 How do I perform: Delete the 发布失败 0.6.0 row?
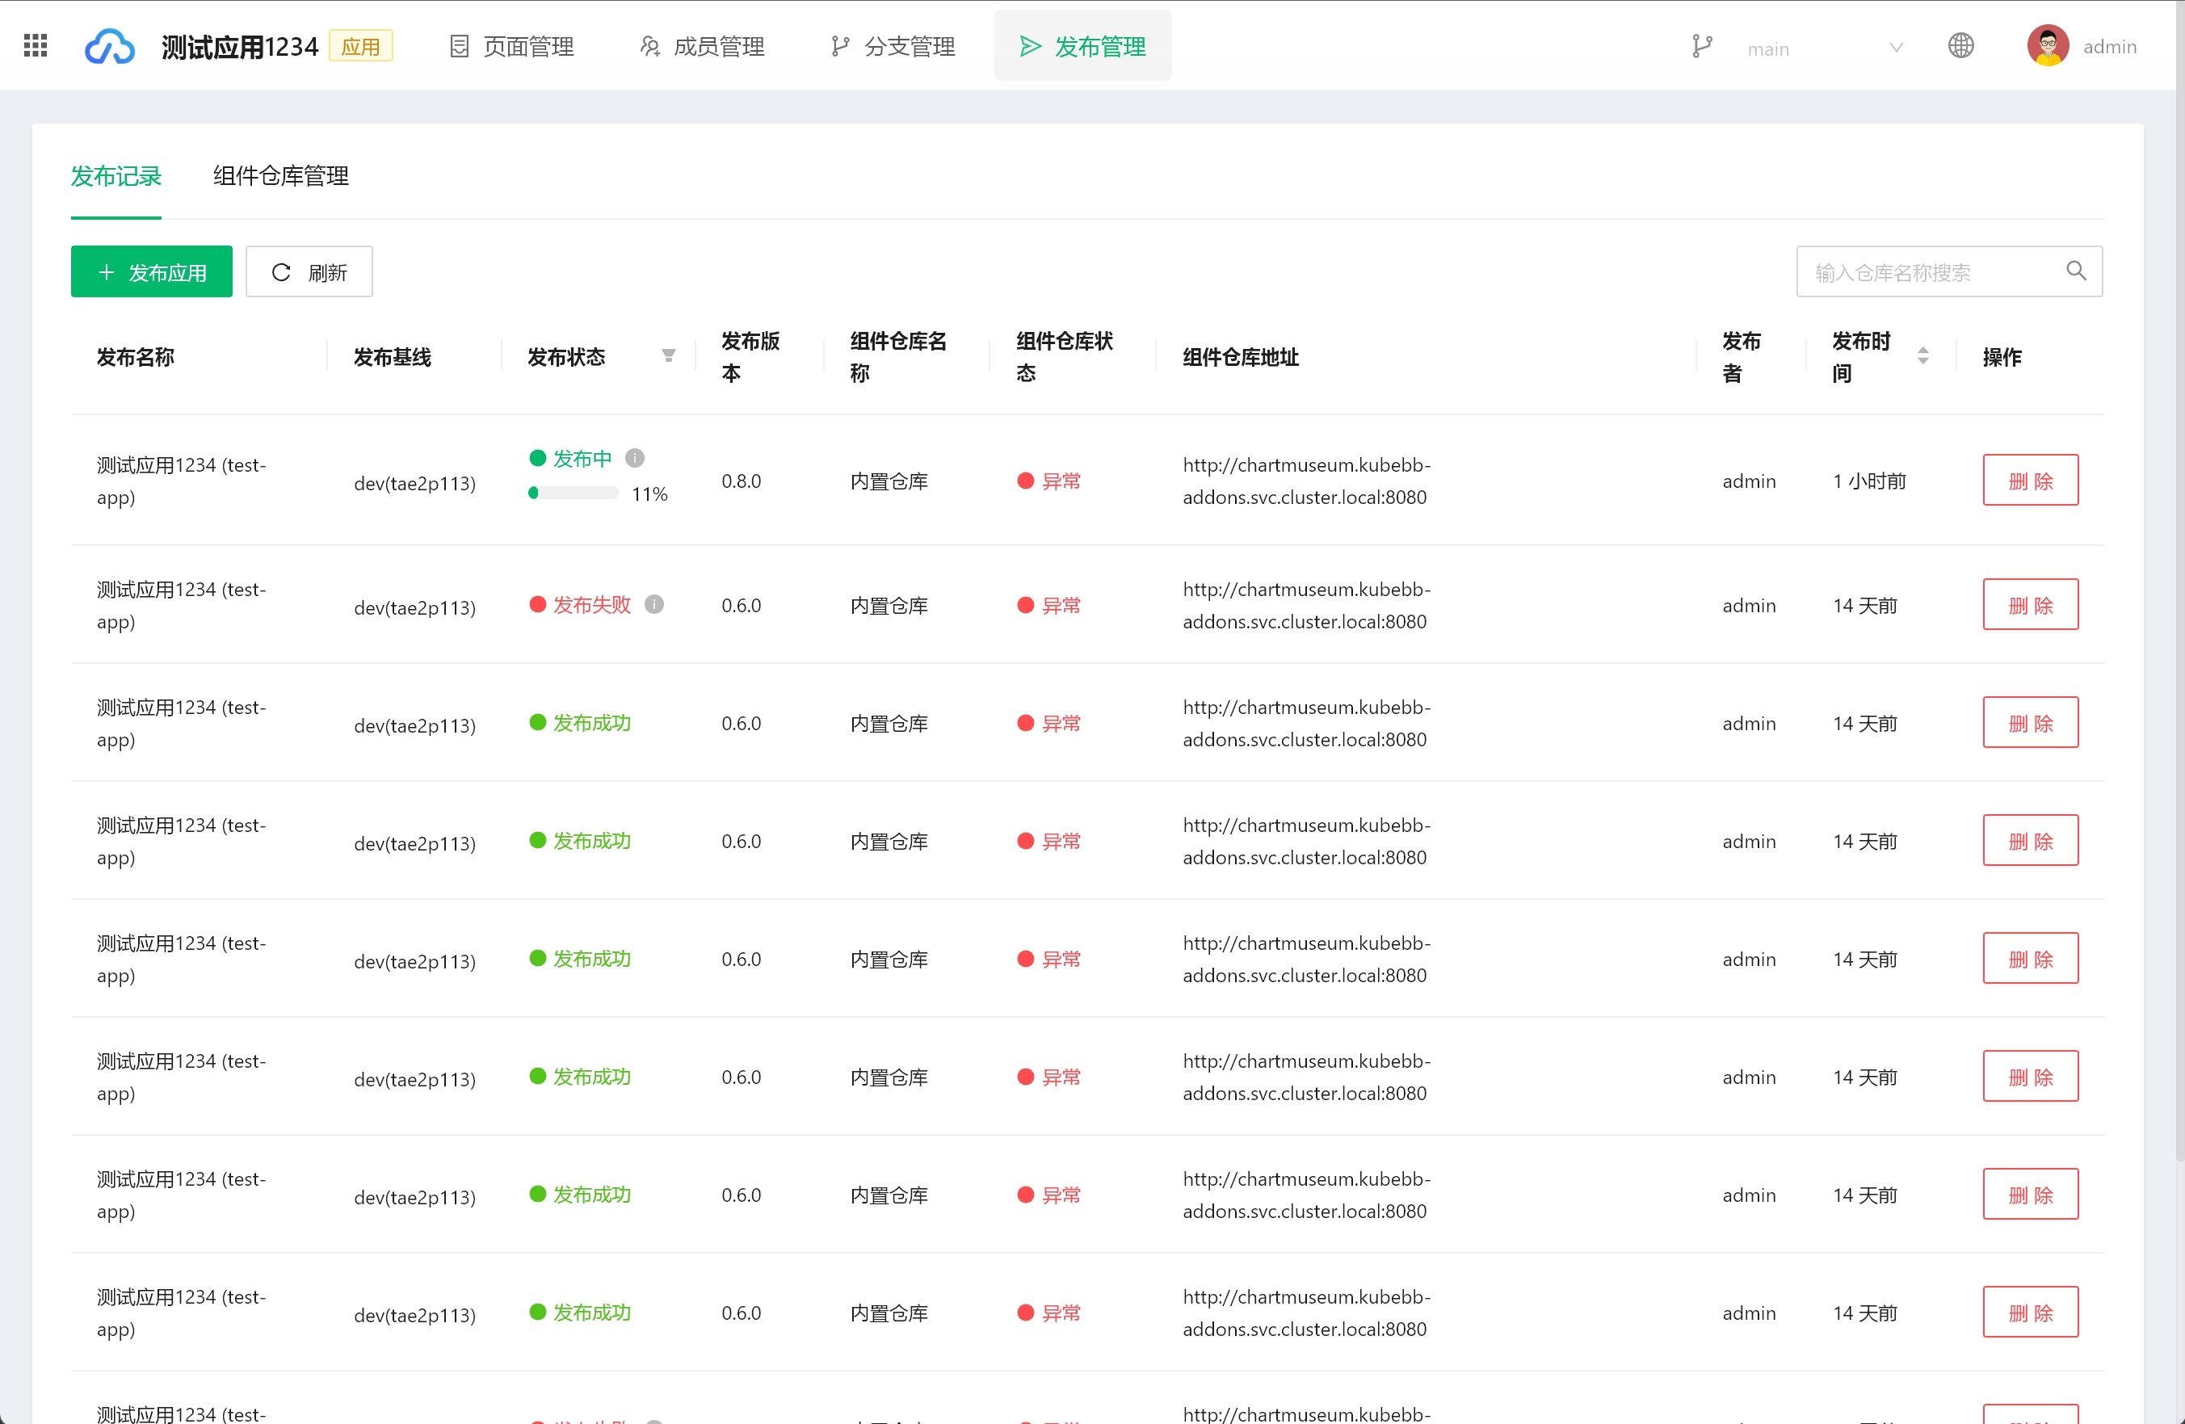pos(2030,605)
